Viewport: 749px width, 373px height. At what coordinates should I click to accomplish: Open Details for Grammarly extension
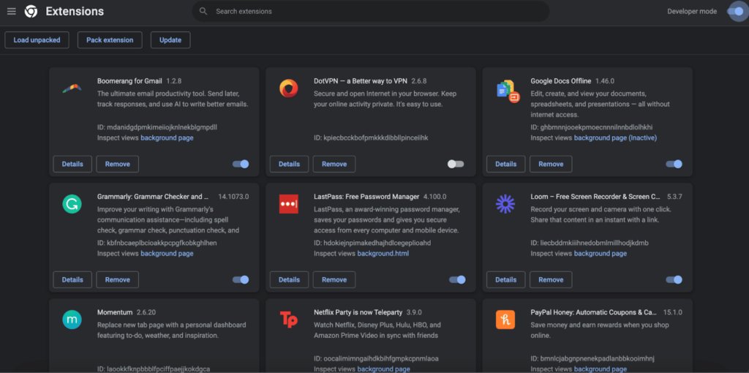(x=72, y=279)
